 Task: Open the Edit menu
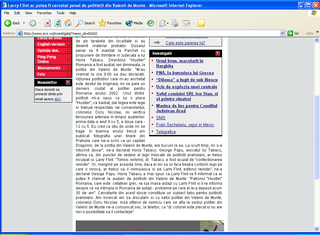pyautogui.click(x=17, y=13)
